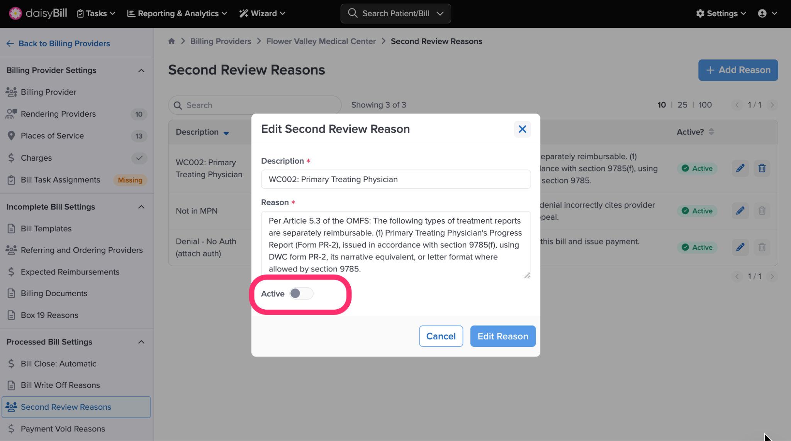791x441 pixels.
Task: Open Reporting & Analytics menu
Action: [177, 14]
